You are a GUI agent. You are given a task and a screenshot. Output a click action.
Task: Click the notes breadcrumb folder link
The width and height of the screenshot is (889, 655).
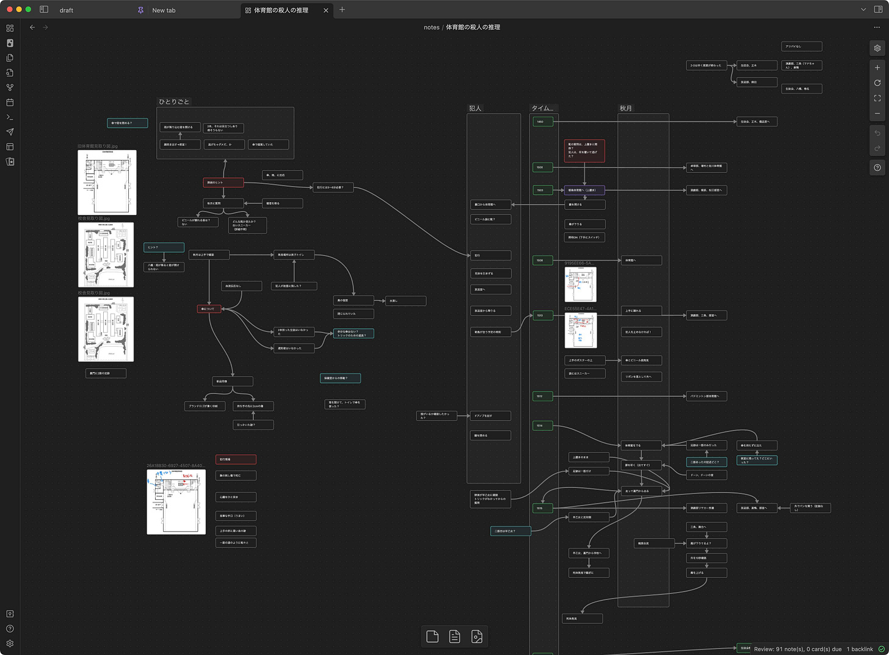431,27
